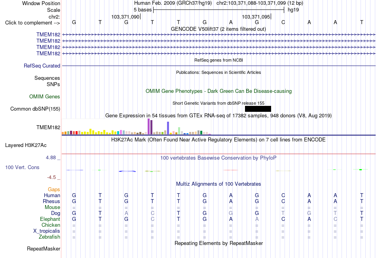
Task: Open the 'Sequences' publications track label
Action: [x=47, y=78]
